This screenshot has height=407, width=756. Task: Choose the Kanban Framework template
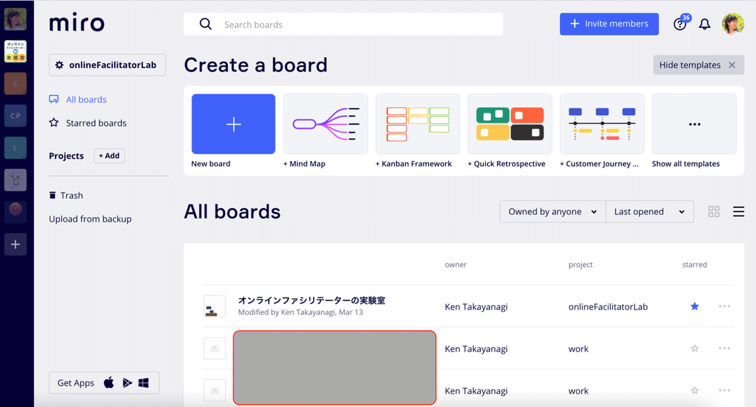[x=418, y=124]
